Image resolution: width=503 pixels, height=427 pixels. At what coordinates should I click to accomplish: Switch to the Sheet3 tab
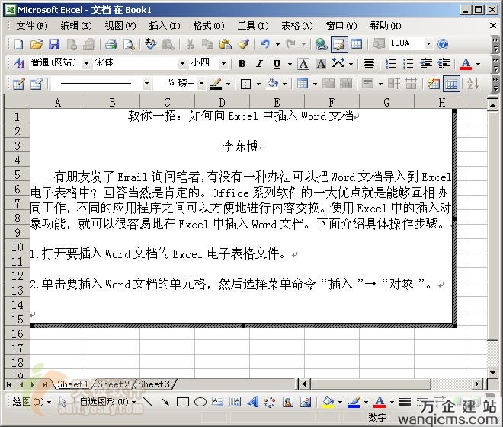[x=154, y=384]
